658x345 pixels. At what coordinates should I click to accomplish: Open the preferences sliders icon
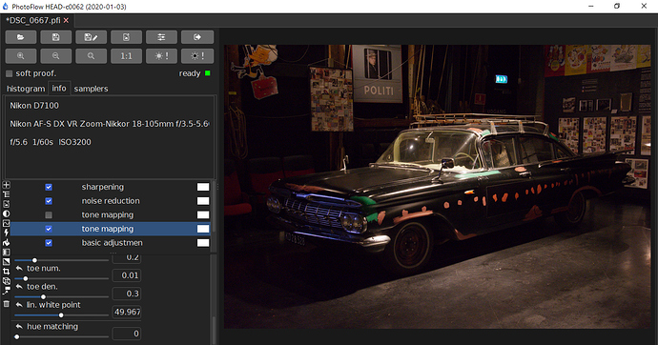coord(161,37)
